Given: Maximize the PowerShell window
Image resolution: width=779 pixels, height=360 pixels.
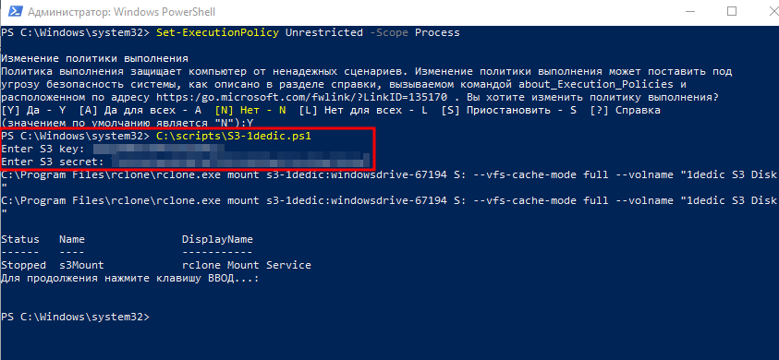Looking at the screenshot, I should [x=732, y=11].
